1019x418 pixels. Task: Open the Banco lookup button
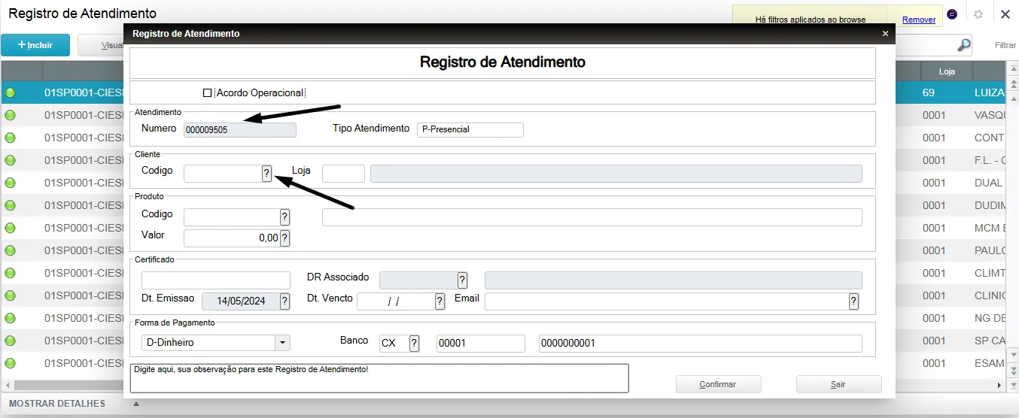414,344
